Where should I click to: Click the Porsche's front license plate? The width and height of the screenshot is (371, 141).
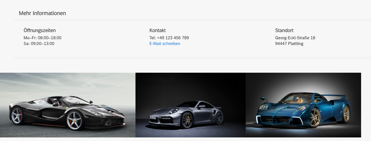tap(153, 117)
